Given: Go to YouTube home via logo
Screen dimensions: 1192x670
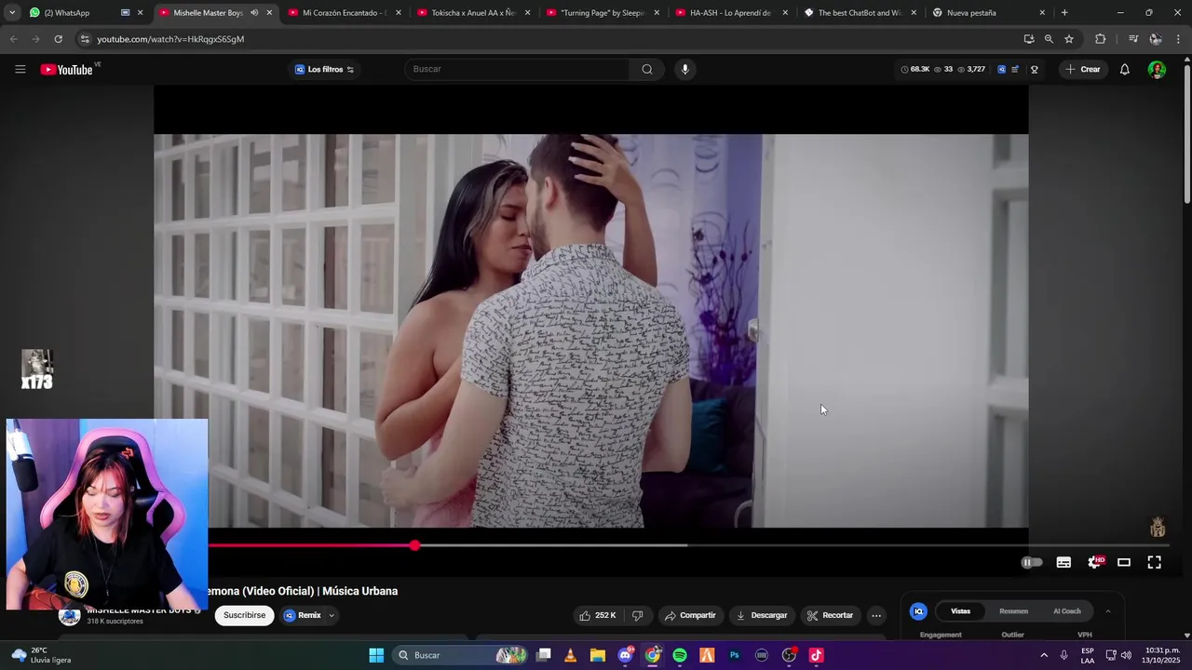Looking at the screenshot, I should 67,70.
